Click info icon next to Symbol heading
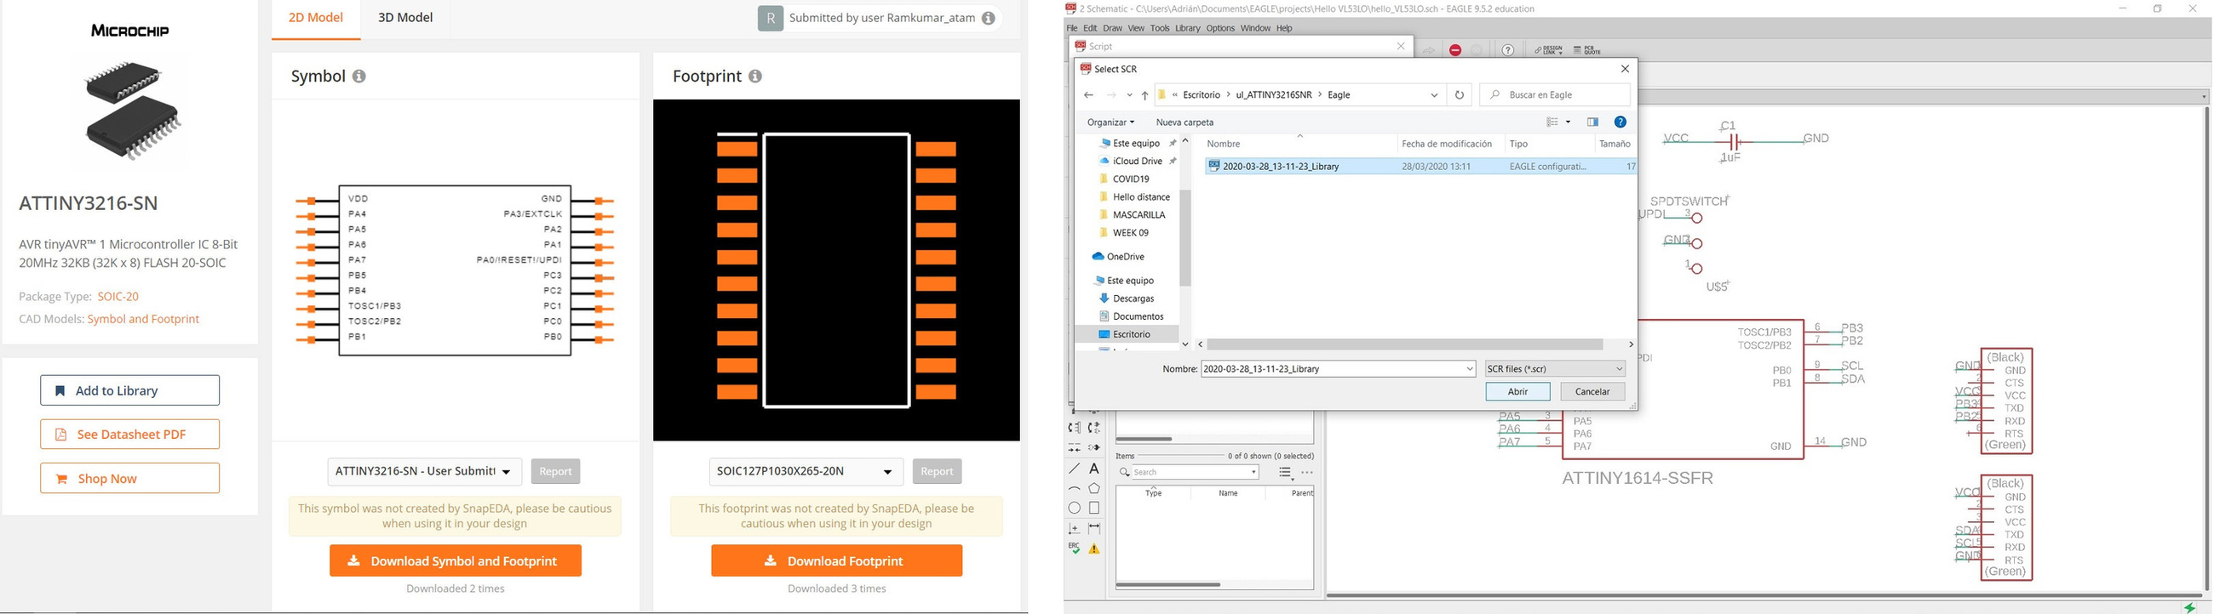Screen dimensions: 2214x614 point(359,77)
